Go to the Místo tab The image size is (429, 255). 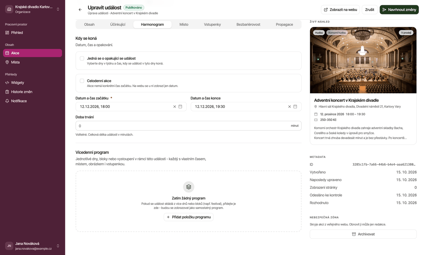click(x=184, y=24)
